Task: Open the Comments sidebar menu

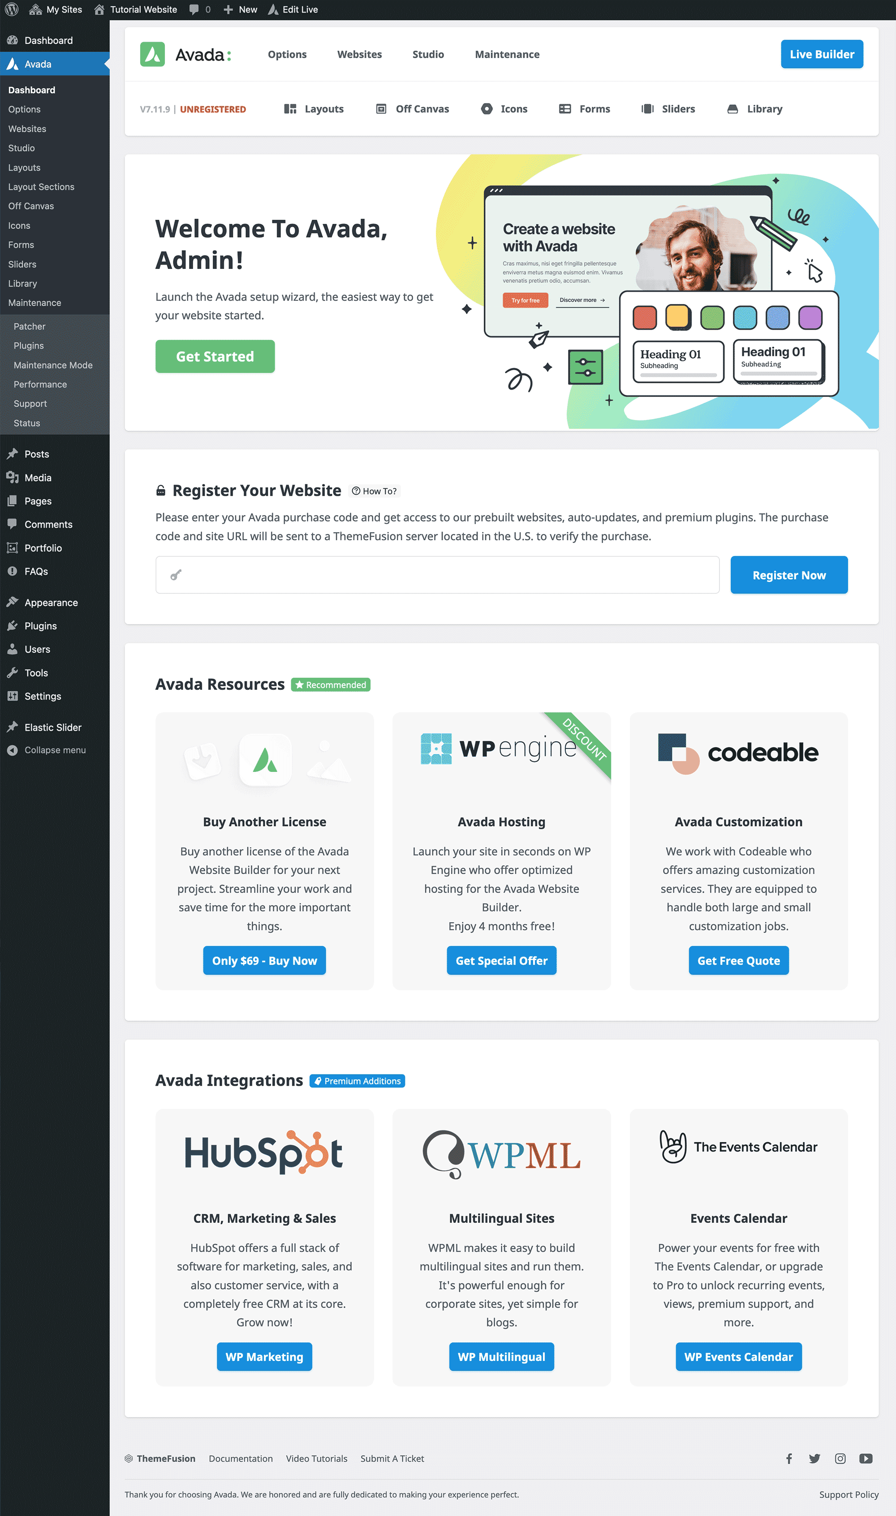Action: coord(55,525)
